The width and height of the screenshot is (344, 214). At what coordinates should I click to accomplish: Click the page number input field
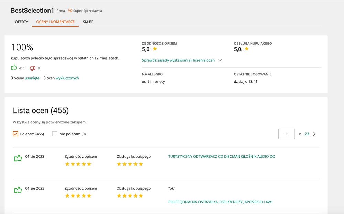[x=286, y=134]
